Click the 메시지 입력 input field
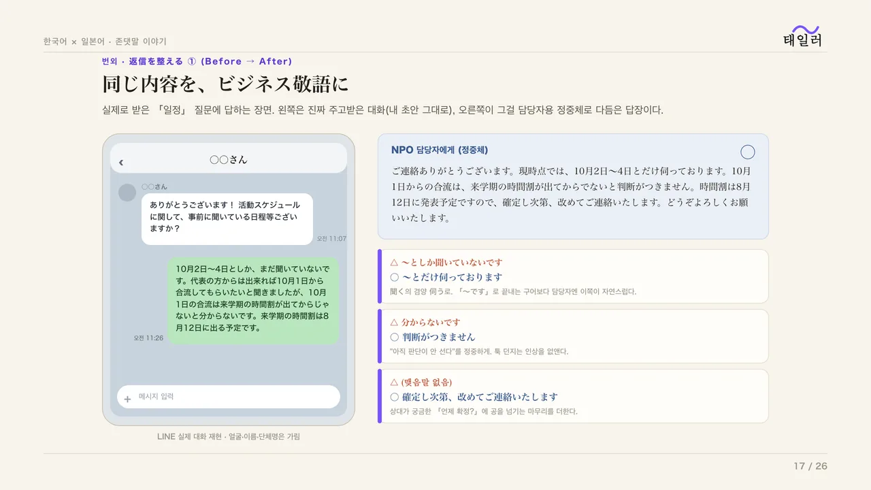The height and width of the screenshot is (490, 871). [229, 397]
